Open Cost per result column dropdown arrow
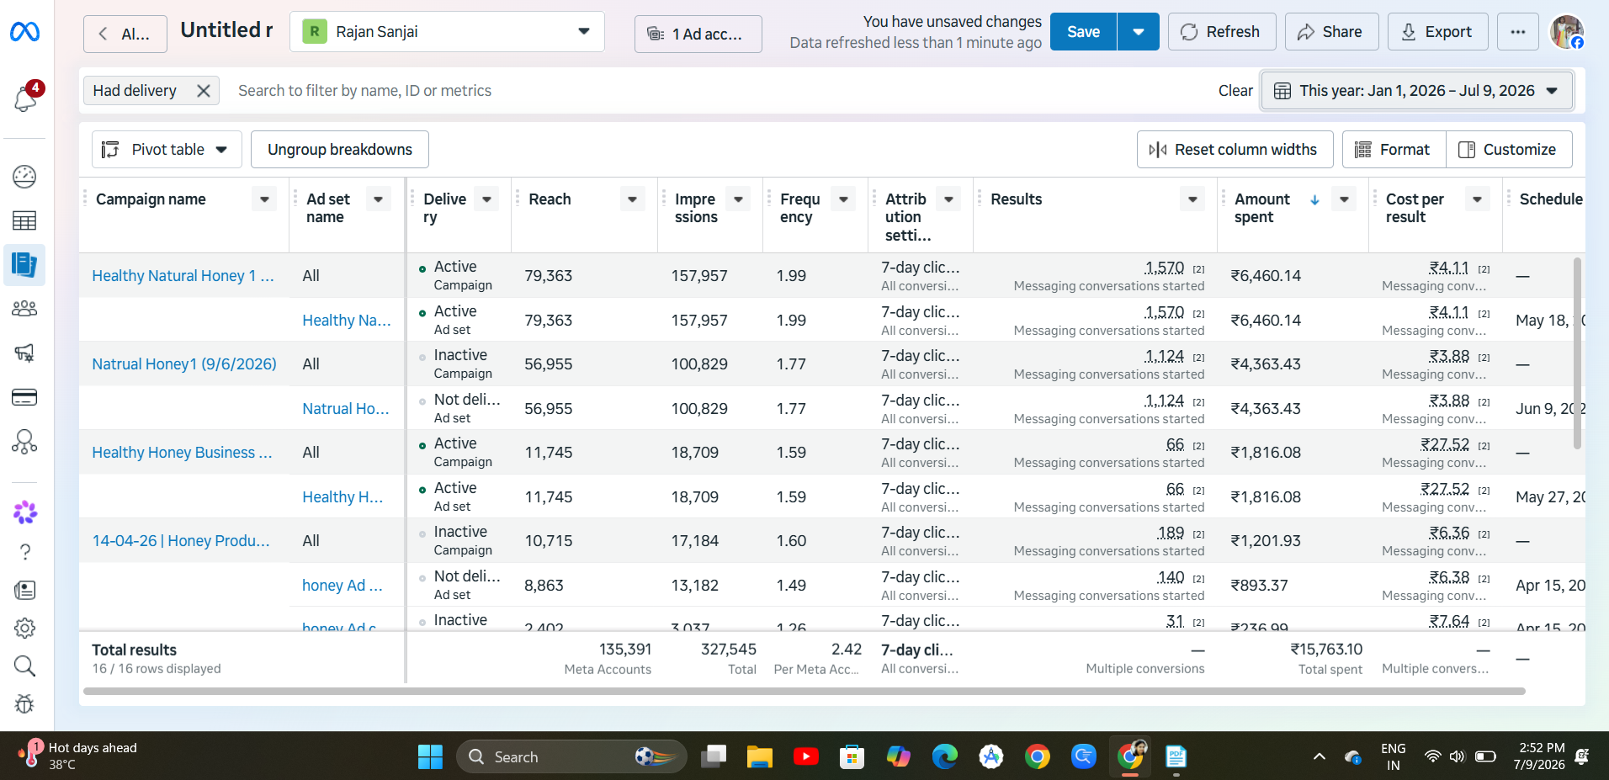The width and height of the screenshot is (1609, 780). pos(1478,199)
